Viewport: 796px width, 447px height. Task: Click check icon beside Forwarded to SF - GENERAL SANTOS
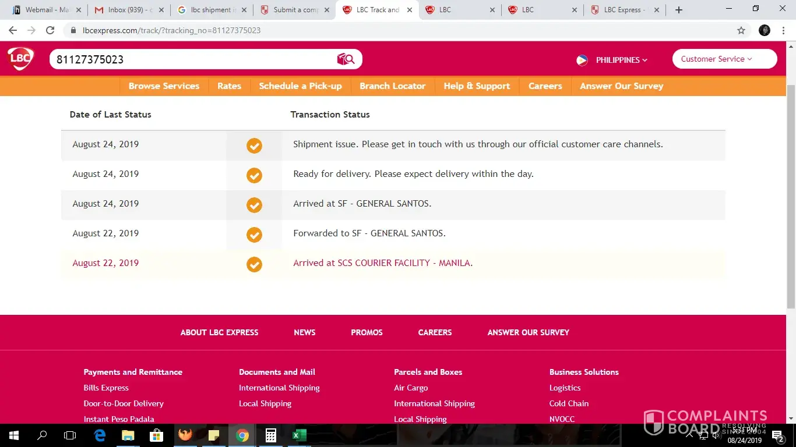(x=254, y=235)
